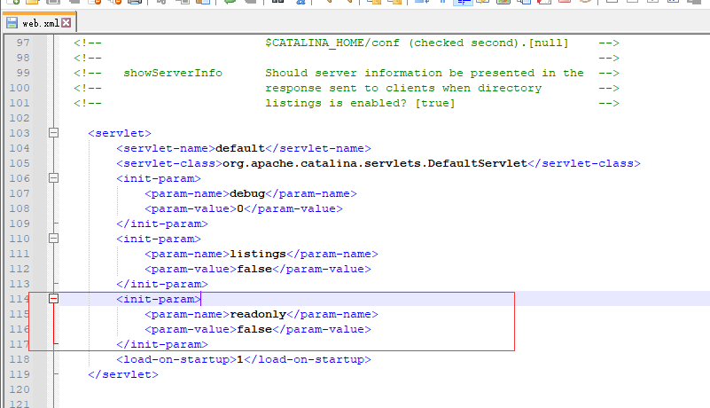Screen dimensions: 710x408
Task: Click line number 120 in the margin
Action: tap(20, 389)
